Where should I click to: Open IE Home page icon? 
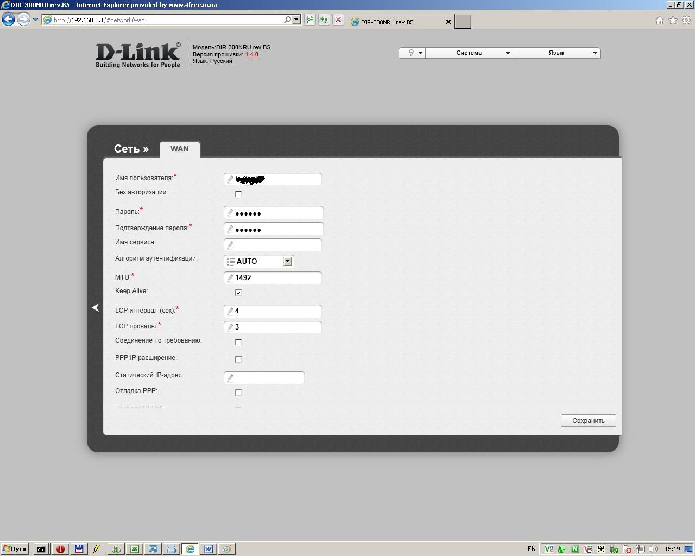(660, 20)
